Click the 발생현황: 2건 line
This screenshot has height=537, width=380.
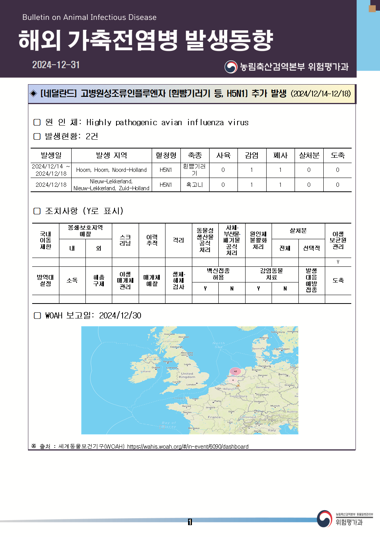click(x=72, y=136)
